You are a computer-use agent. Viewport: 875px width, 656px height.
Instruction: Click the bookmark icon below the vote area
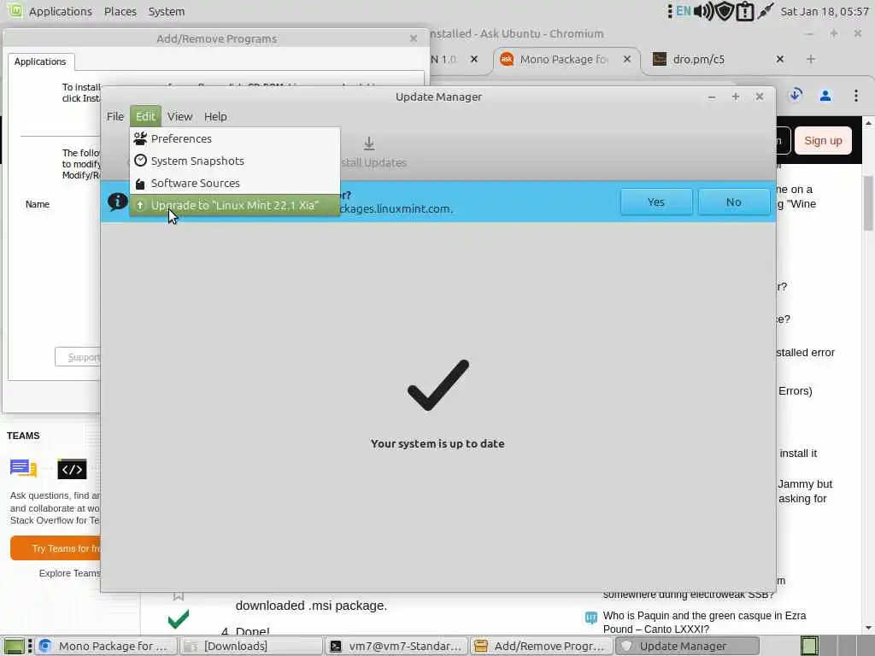click(179, 595)
